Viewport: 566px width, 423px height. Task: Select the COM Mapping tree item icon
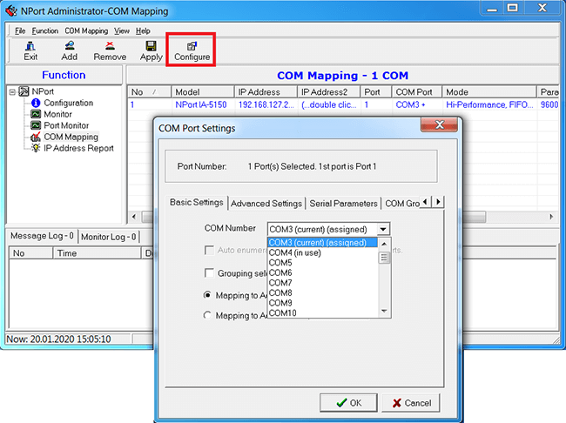coord(36,137)
